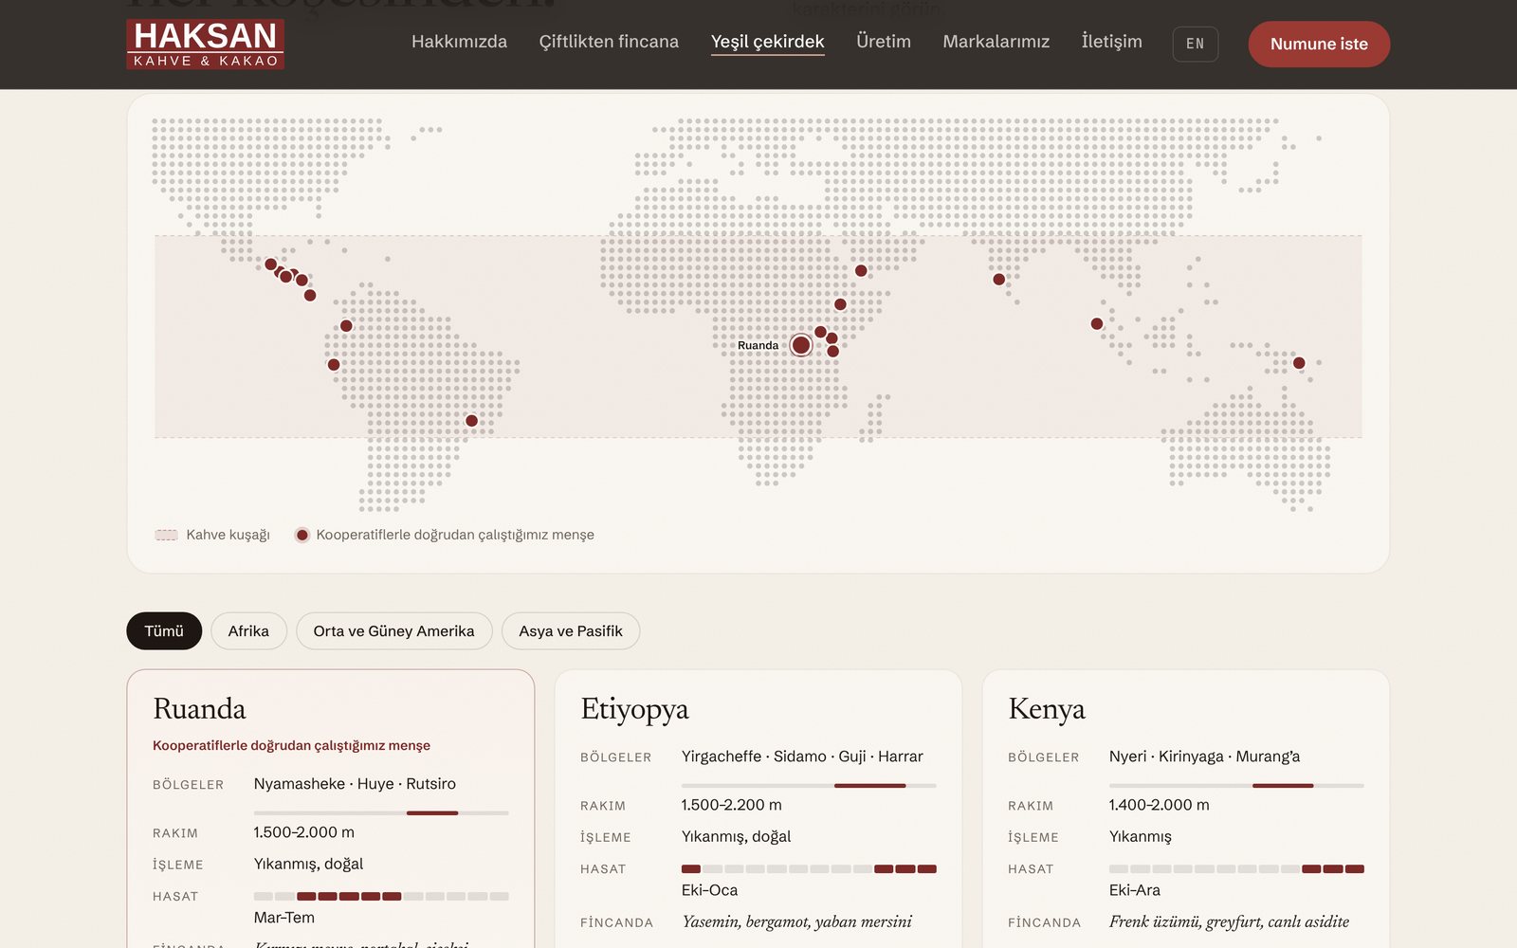This screenshot has height=948, width=1517.
Task: Click 'Frenk üzümü, greyfurt, canlı asidite' text
Action: click(1229, 921)
